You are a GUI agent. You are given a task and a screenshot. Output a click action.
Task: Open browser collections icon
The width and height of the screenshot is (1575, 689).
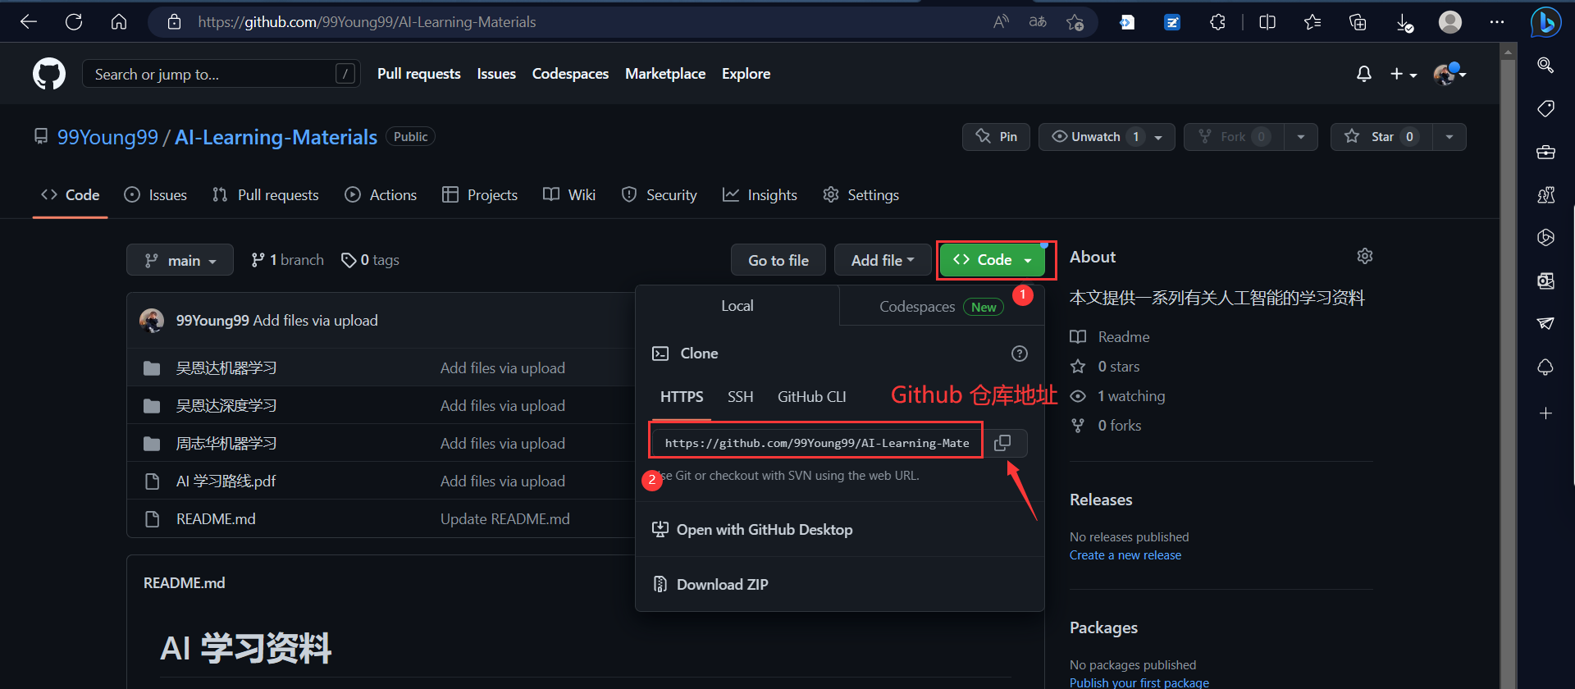(1358, 22)
